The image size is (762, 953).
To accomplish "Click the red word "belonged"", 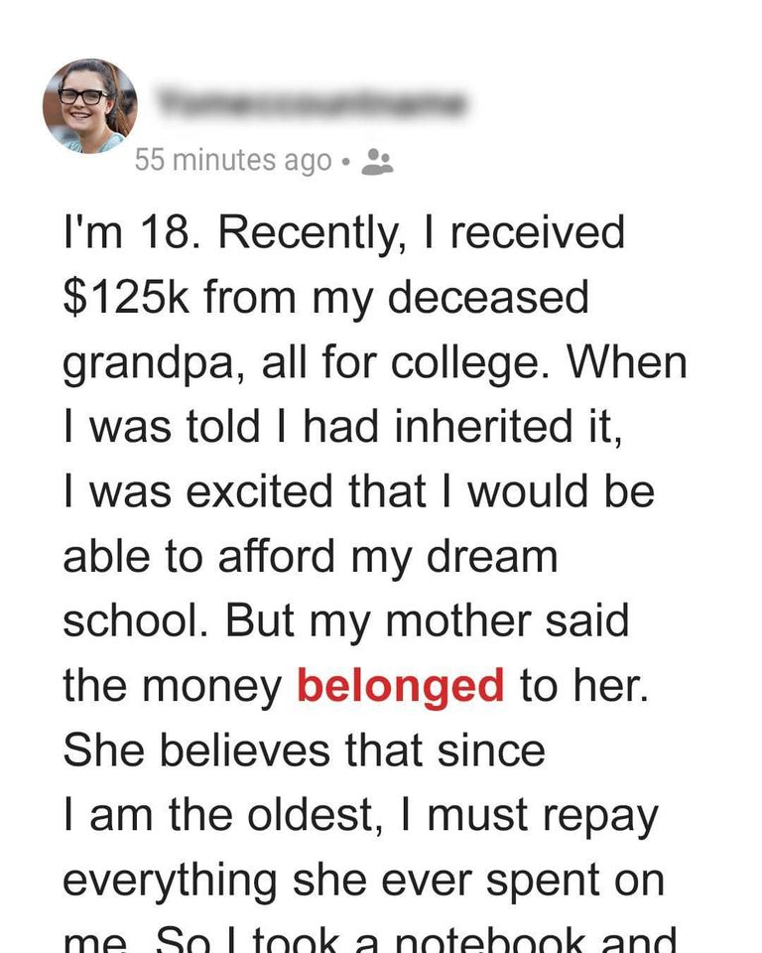I will [401, 686].
